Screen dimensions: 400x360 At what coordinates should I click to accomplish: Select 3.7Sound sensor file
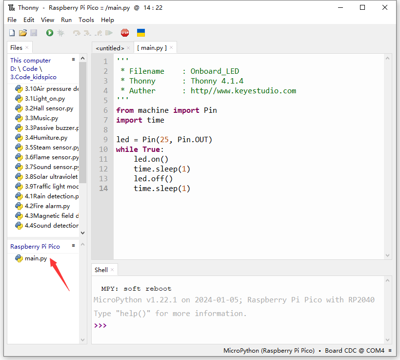47,167
